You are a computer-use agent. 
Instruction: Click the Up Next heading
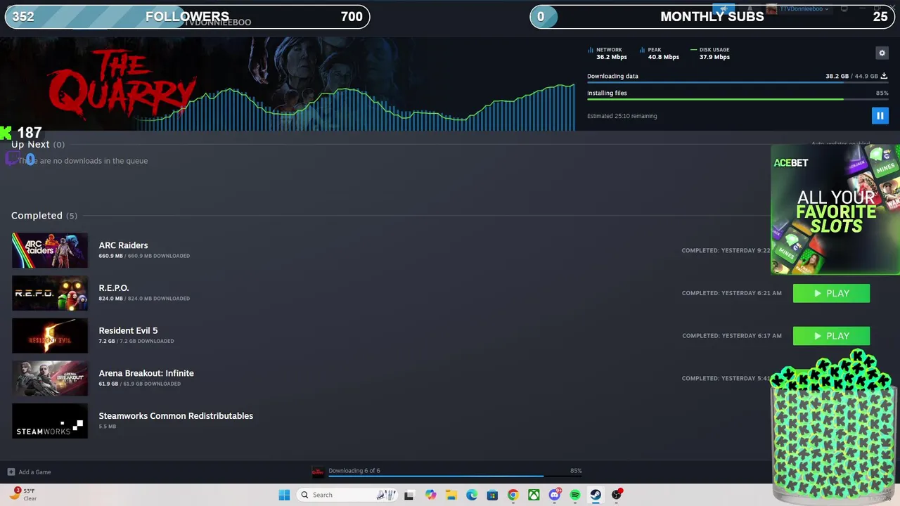[30, 144]
